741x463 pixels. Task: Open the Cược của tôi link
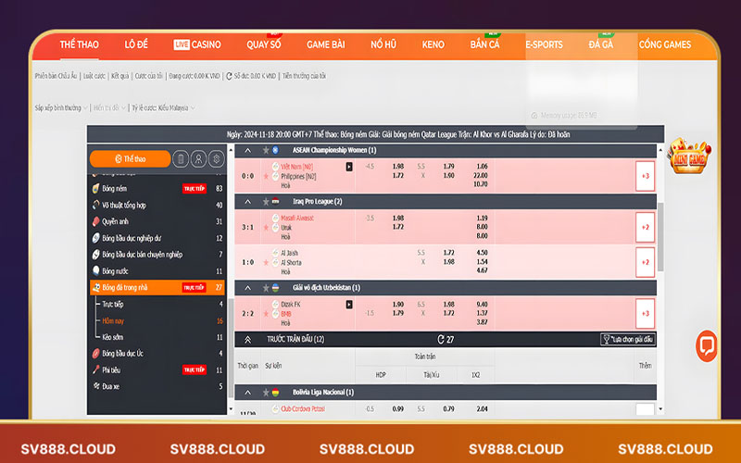coord(148,76)
